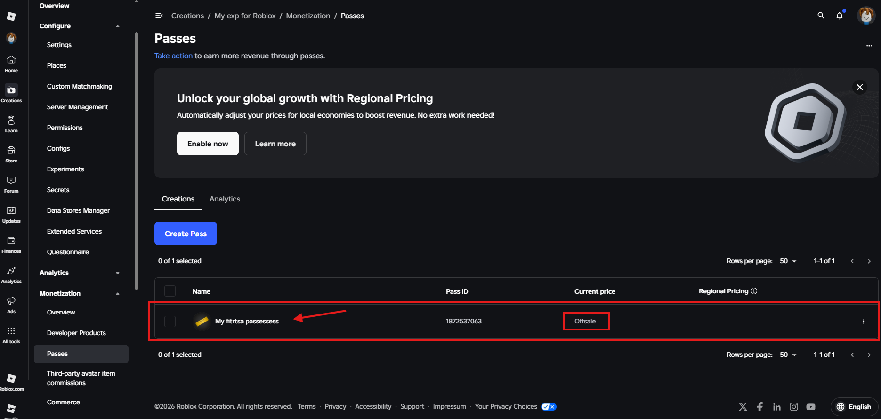The width and height of the screenshot is (881, 419).
Task: Open the Creations breadcrumb link
Action: pos(187,16)
